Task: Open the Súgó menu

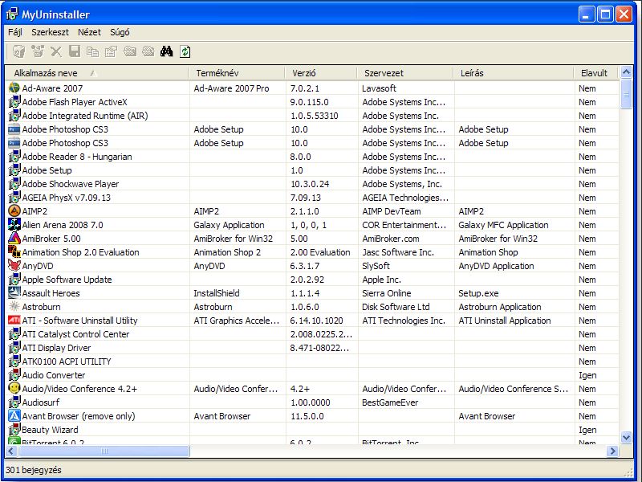Action: [x=120, y=32]
